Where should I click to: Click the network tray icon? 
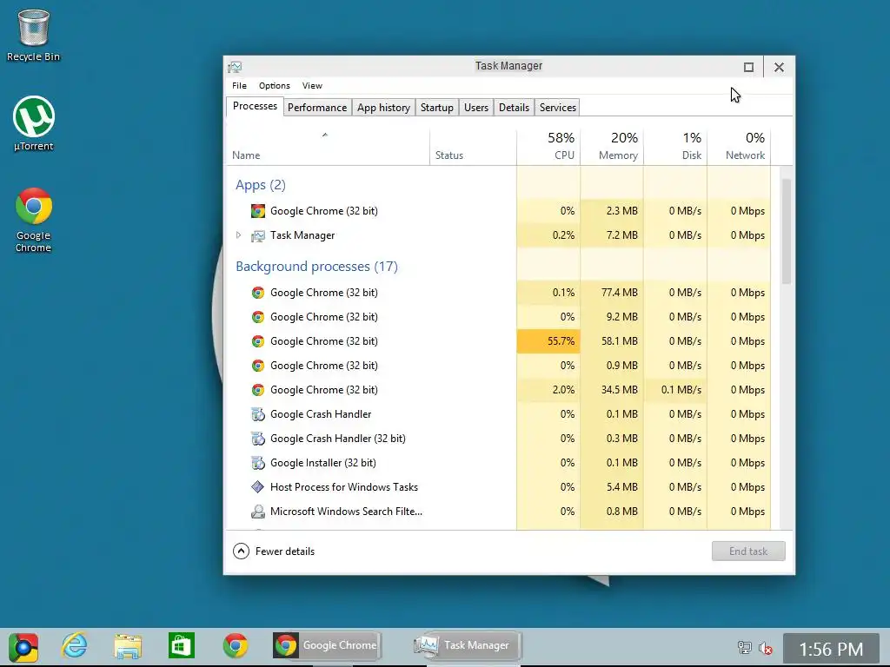(x=744, y=647)
